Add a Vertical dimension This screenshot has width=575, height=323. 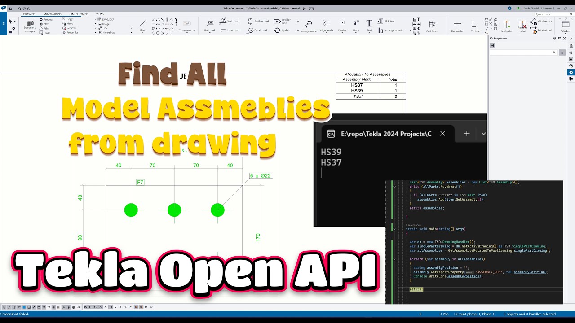click(x=475, y=26)
